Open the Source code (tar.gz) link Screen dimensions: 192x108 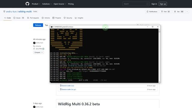click(x=69, y=89)
